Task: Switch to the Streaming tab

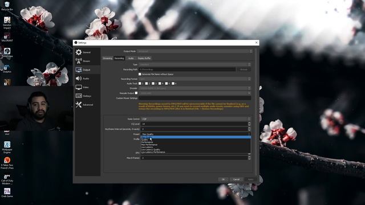Action: 108,58
